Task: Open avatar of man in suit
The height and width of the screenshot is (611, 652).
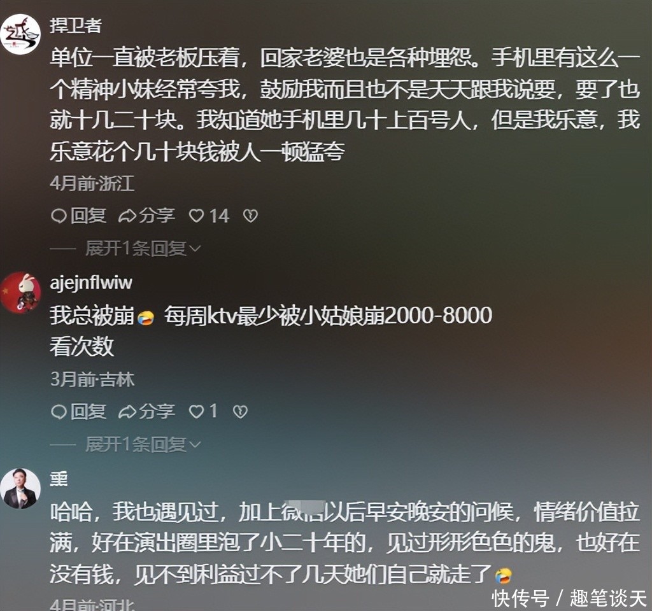Action: [20, 488]
